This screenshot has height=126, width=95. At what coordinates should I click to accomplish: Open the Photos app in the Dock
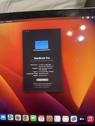pyautogui.click(x=18, y=118)
